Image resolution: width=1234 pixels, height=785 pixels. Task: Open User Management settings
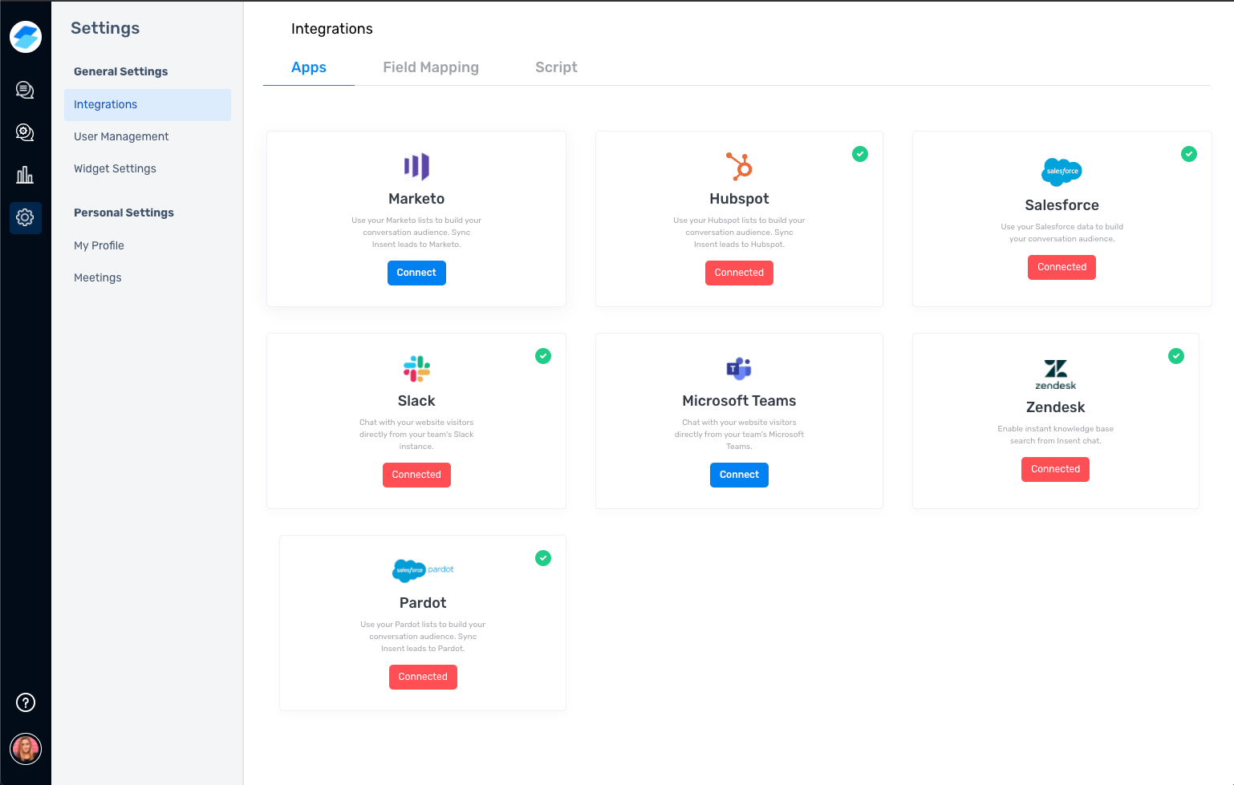click(x=121, y=136)
